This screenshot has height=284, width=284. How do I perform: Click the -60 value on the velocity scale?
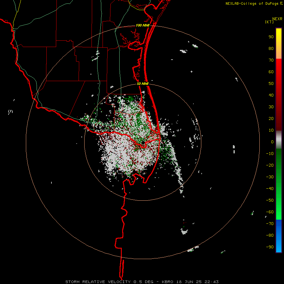click(x=270, y=212)
